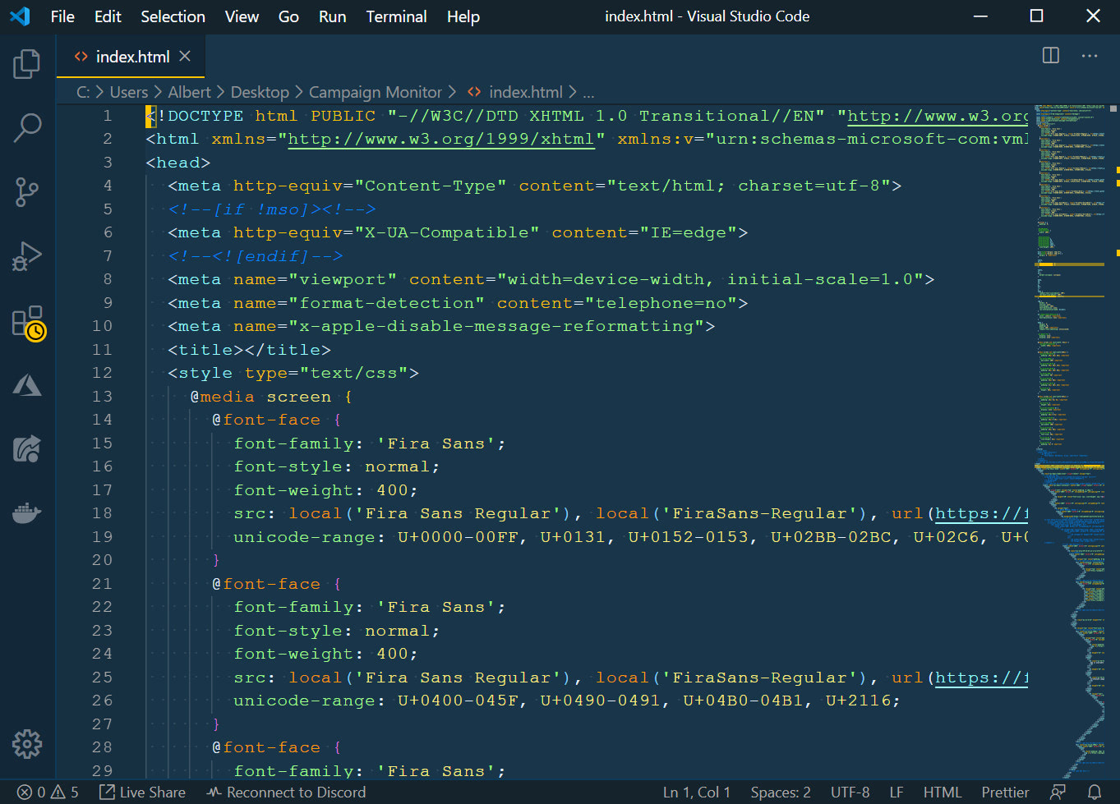1120x804 pixels.
Task: Open the Albert breadcrumb dropdown
Action: tap(189, 92)
